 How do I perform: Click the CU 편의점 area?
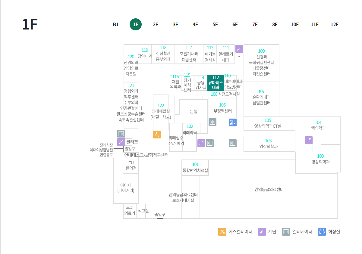(x=131, y=166)
